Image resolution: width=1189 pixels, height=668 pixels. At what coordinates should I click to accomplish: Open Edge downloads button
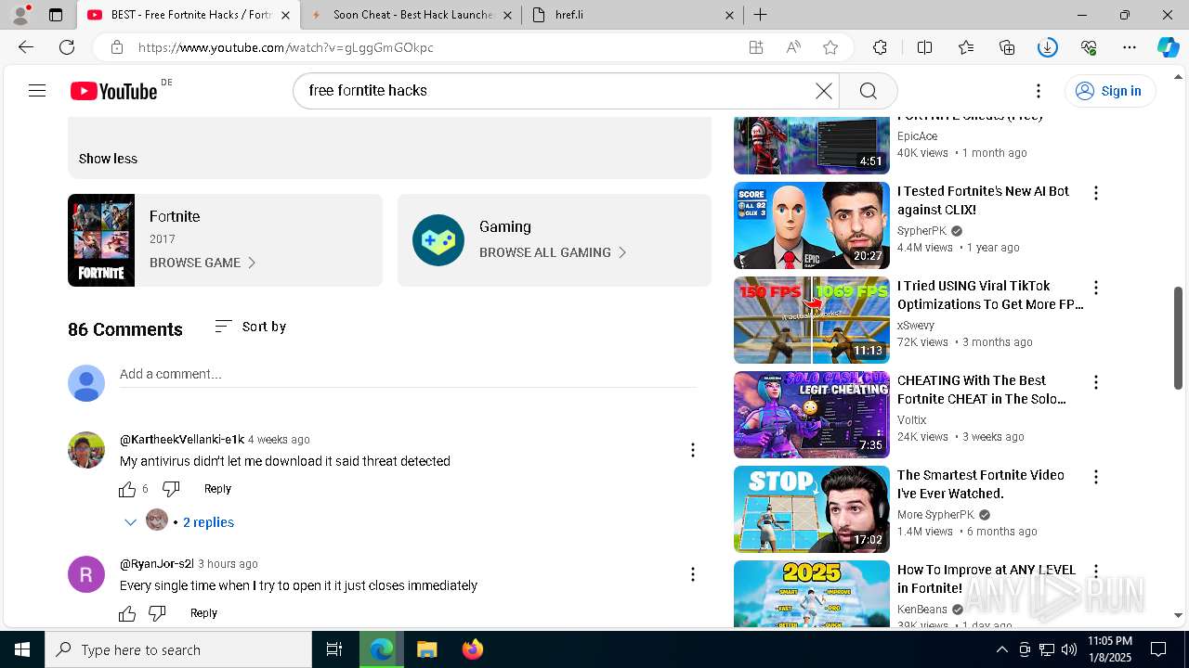[x=1048, y=47]
